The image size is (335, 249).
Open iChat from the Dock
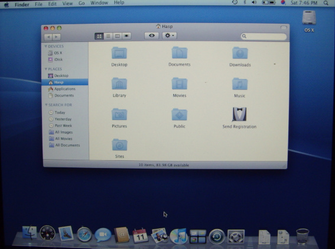tap(103, 235)
